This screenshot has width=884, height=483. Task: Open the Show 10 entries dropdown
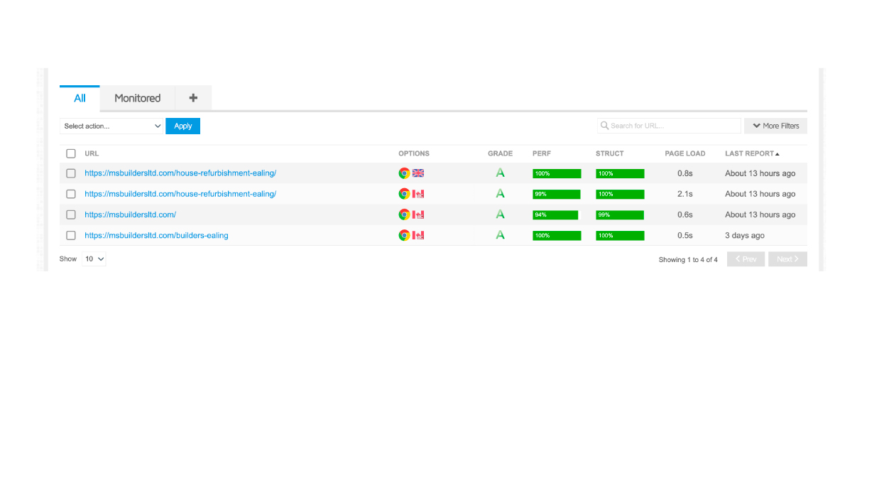pyautogui.click(x=94, y=259)
